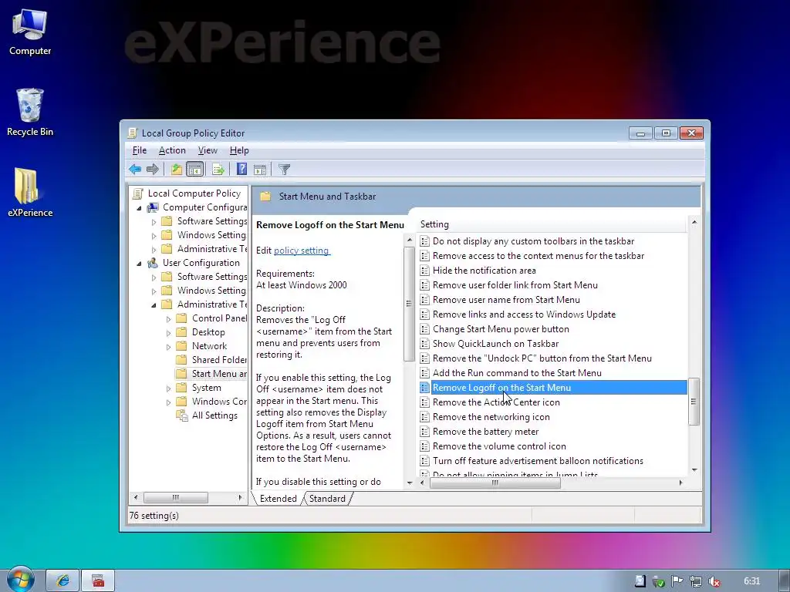Click the description pane scroll-down arrow

(409, 483)
